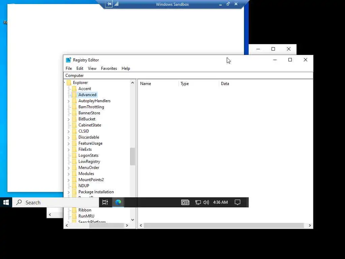Open the File menu in Registry Editor
This screenshot has height=259, width=345.
click(x=69, y=68)
